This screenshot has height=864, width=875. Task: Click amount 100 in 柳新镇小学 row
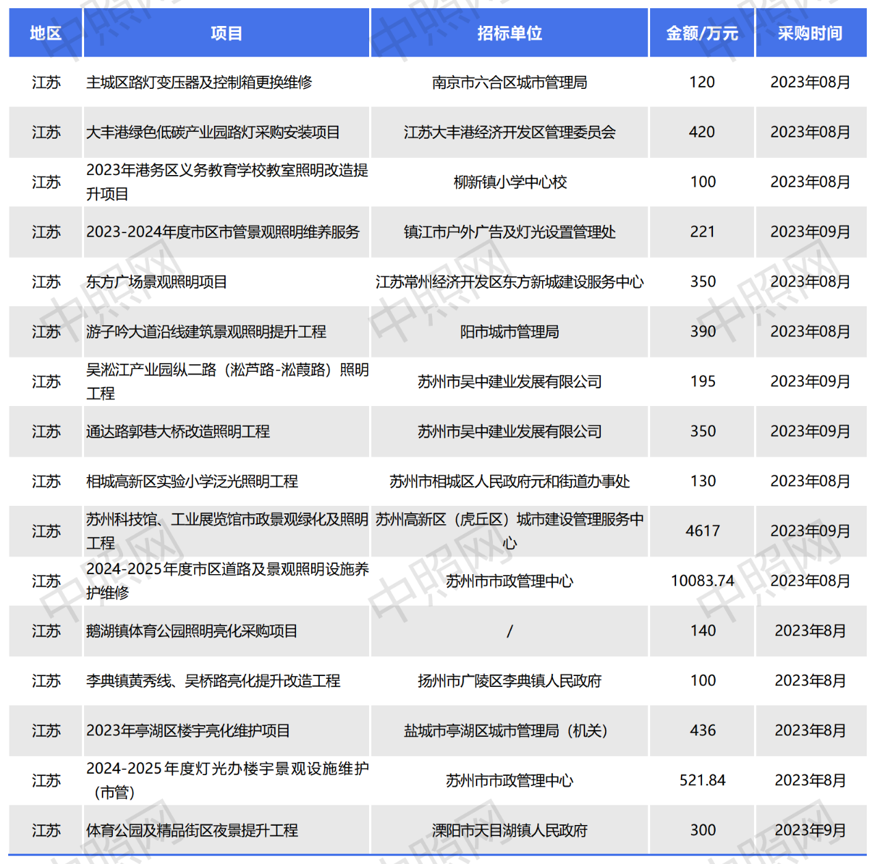pyautogui.click(x=703, y=182)
